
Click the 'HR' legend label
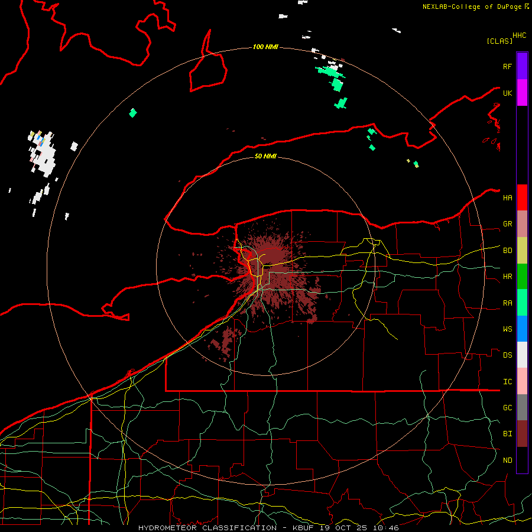click(x=507, y=277)
